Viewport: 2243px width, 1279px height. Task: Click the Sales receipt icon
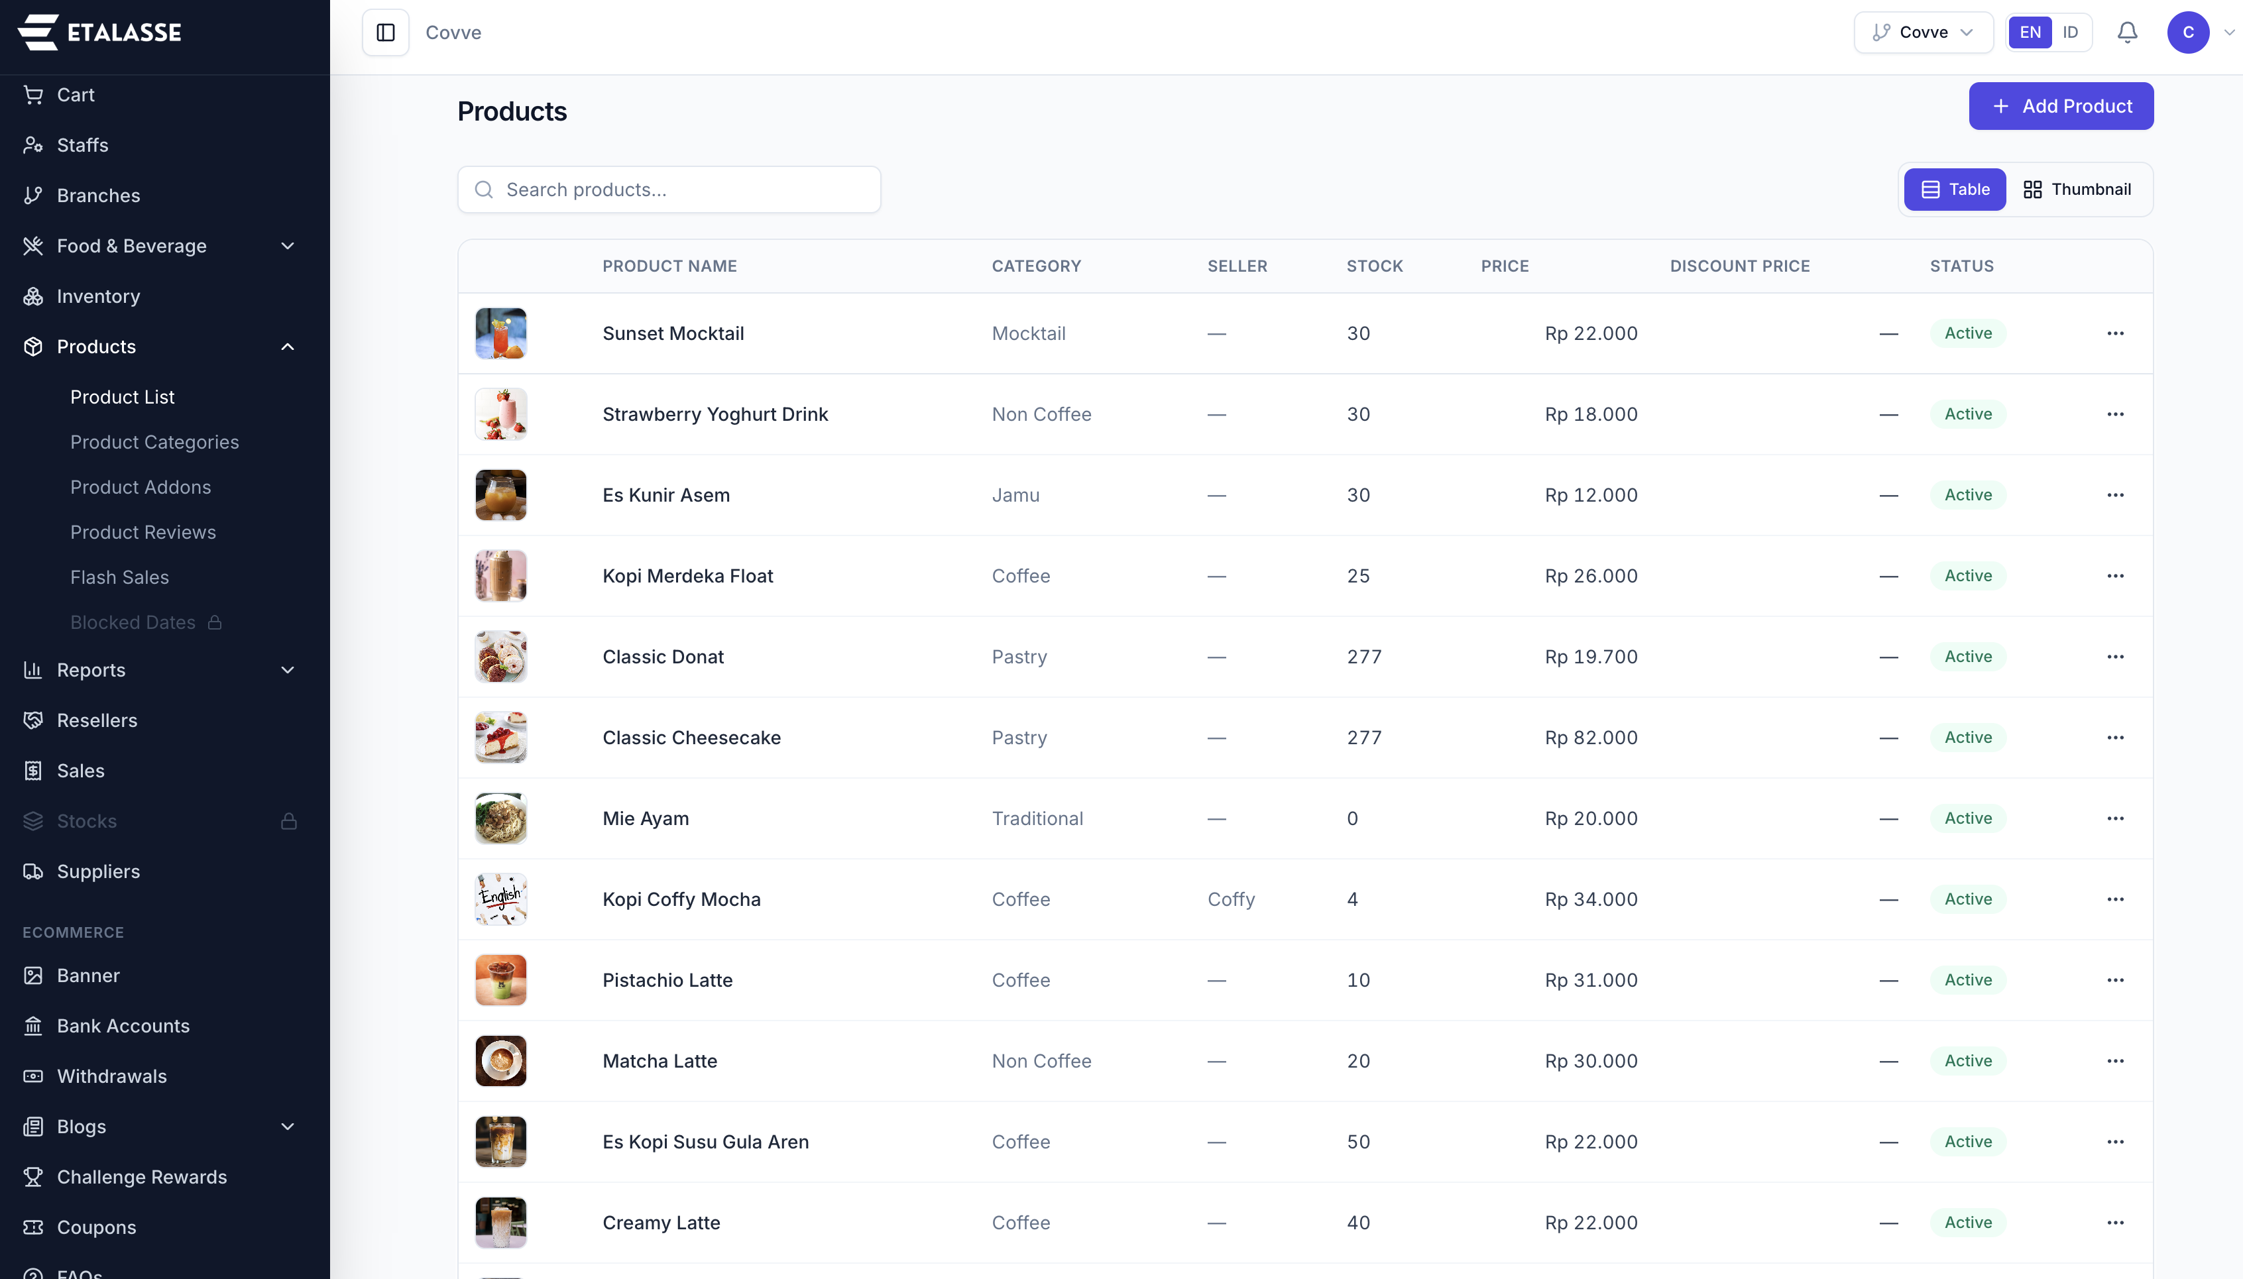pyautogui.click(x=33, y=771)
